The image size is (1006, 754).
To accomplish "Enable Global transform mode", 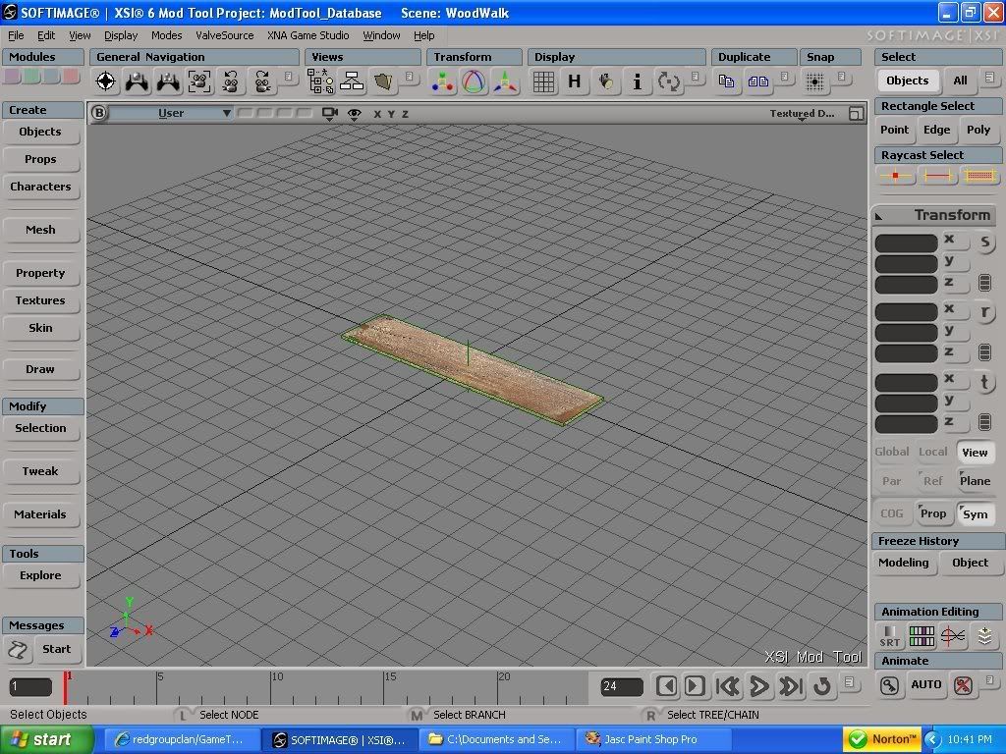I will click(x=892, y=452).
